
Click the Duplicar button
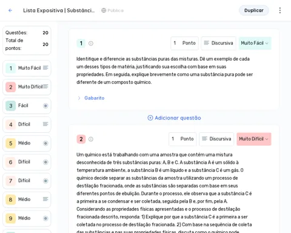[254, 10]
